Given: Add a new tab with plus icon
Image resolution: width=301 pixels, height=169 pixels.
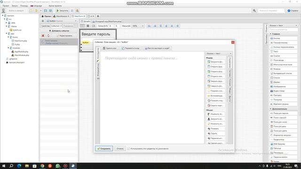Looking at the screenshot, I should tap(98, 16).
